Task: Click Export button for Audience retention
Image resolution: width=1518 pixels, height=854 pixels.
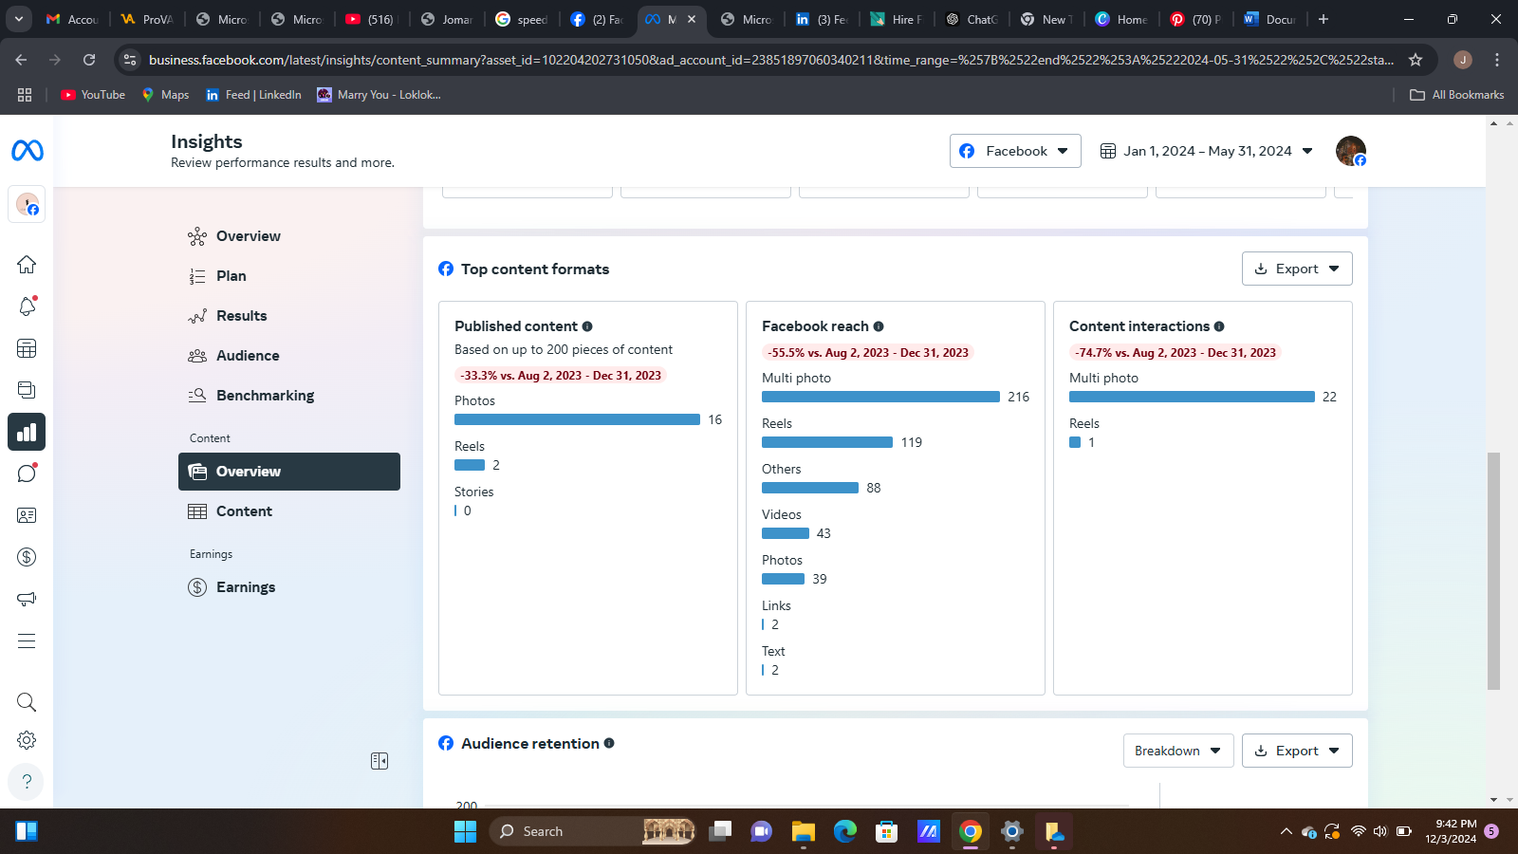Action: click(1296, 751)
